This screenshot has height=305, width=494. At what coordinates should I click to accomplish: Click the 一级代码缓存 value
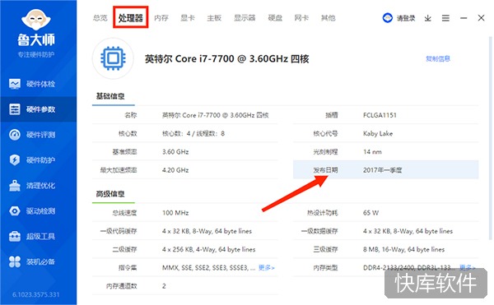207,231
